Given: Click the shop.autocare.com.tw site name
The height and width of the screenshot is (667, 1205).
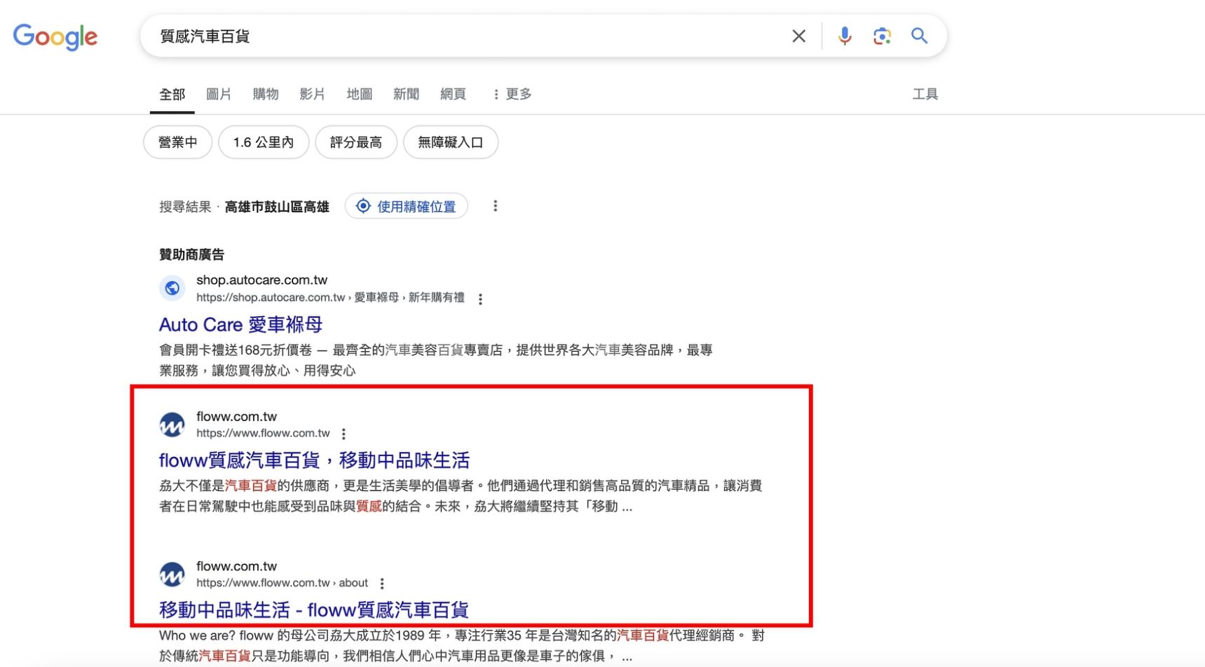Looking at the screenshot, I should 261,280.
